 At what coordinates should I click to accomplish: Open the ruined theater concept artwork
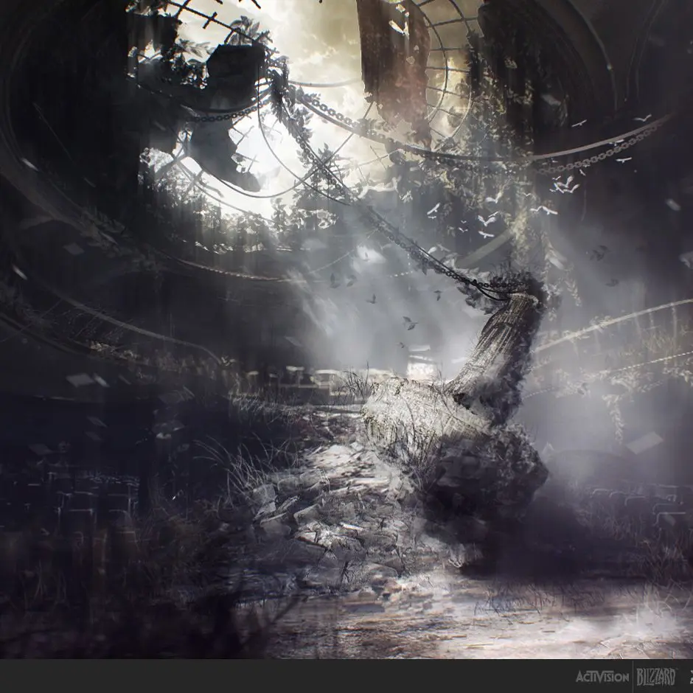346,330
